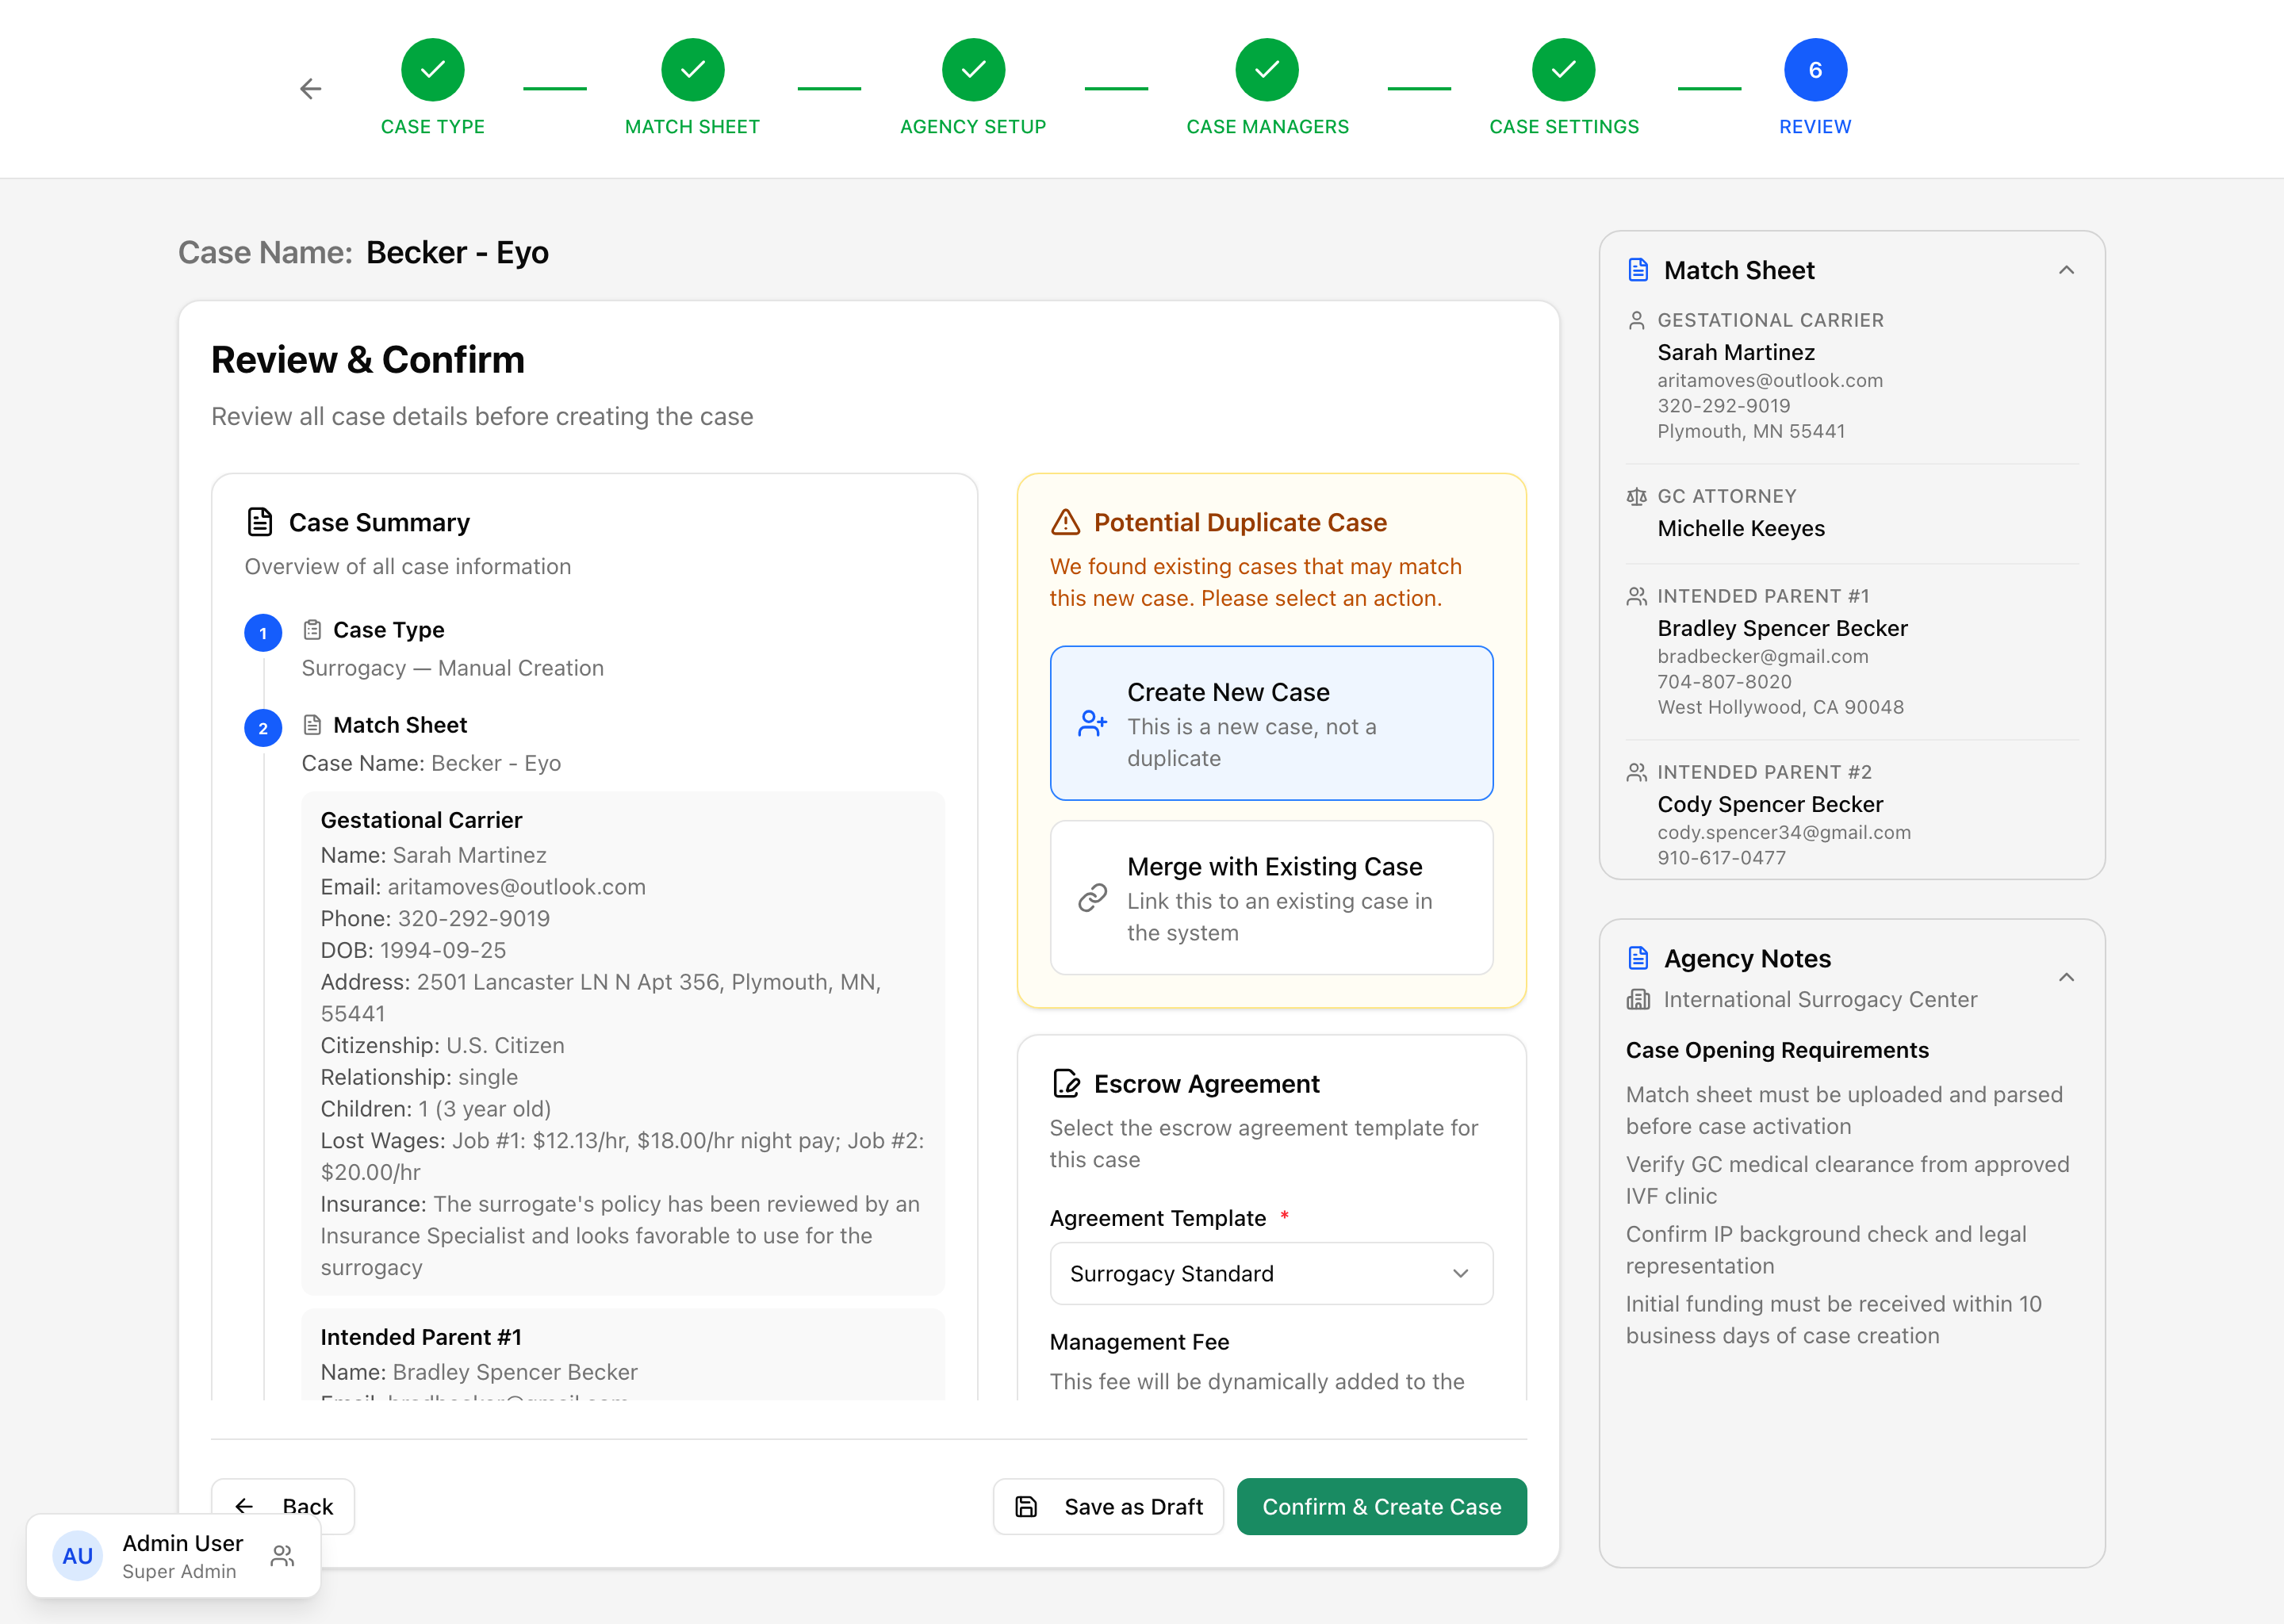This screenshot has width=2284, height=1624.
Task: Click the step 2 Match Sheet badge
Action: pyautogui.click(x=263, y=728)
